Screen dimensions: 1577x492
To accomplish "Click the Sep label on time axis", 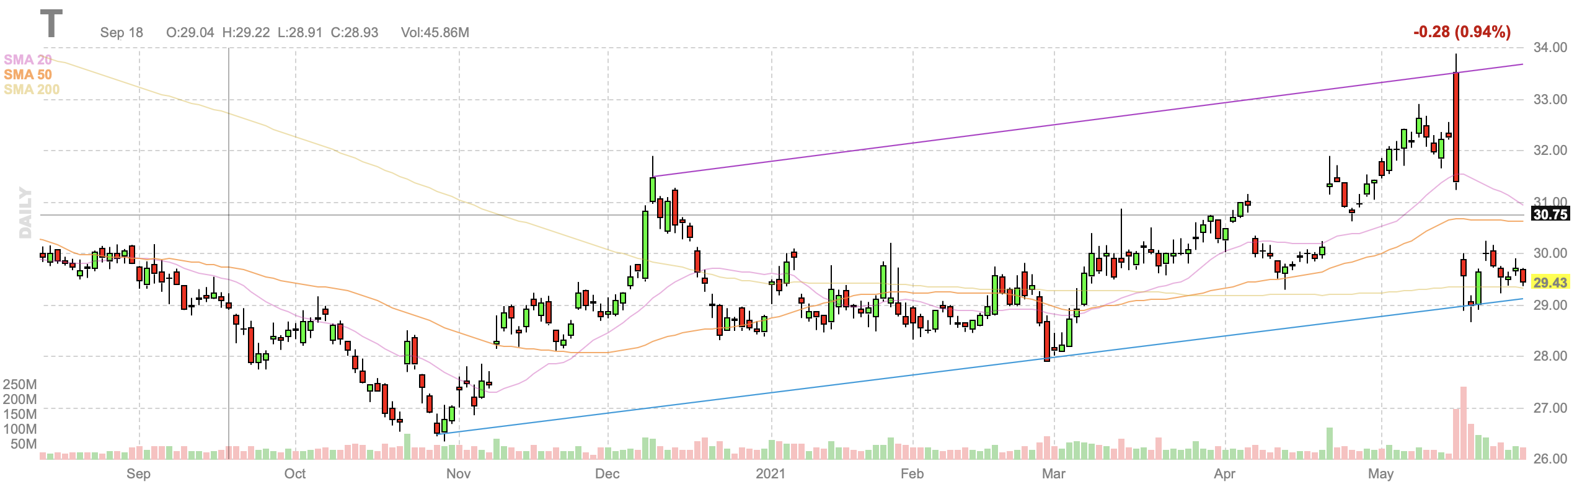I will [x=138, y=474].
